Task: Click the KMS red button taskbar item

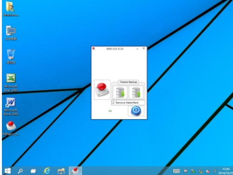Action: click(76, 171)
